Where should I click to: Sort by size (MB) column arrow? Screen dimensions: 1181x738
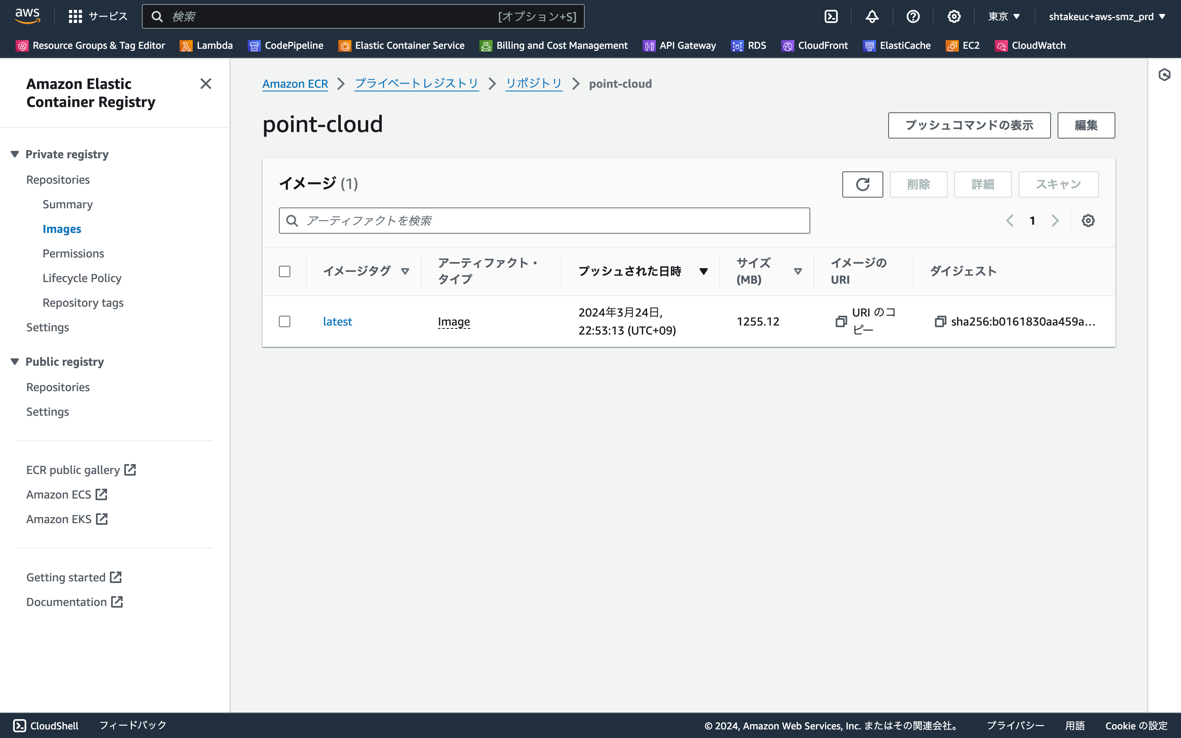tap(798, 271)
